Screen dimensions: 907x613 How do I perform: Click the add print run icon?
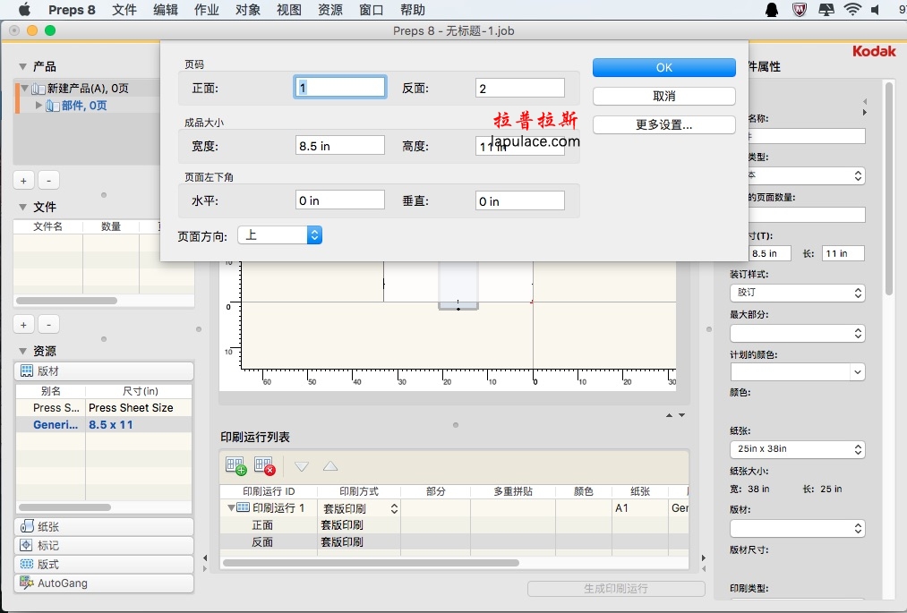(x=235, y=466)
